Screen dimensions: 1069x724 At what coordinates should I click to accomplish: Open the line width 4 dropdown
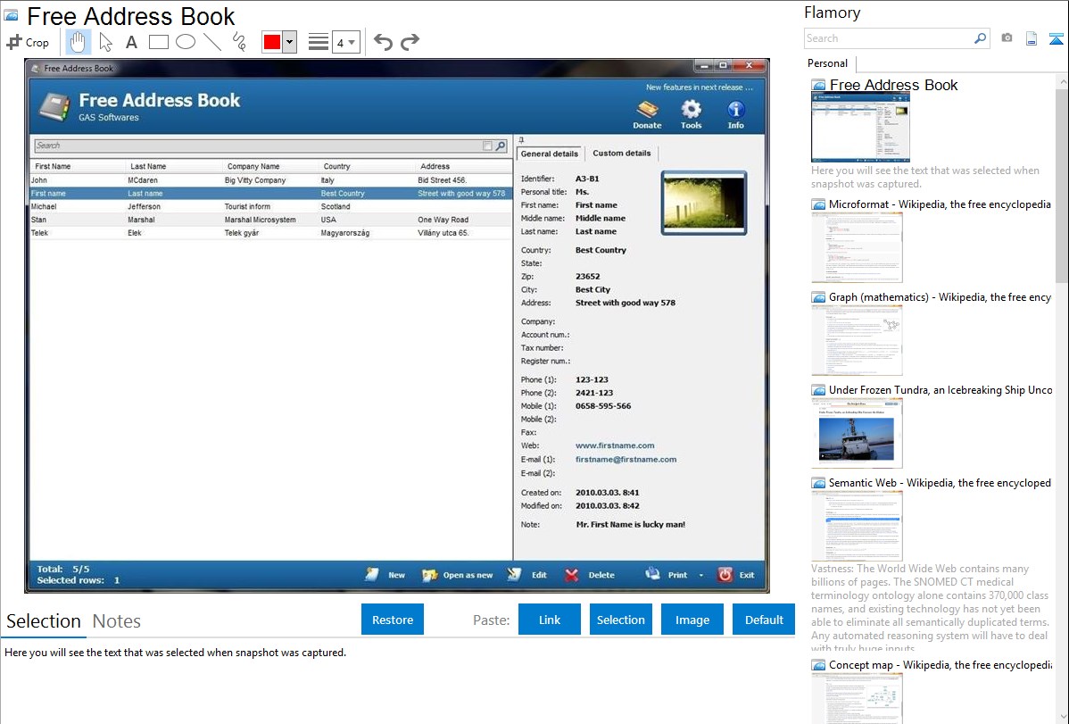[x=345, y=42]
